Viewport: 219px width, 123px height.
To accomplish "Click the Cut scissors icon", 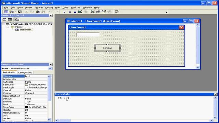I will click(26, 12).
